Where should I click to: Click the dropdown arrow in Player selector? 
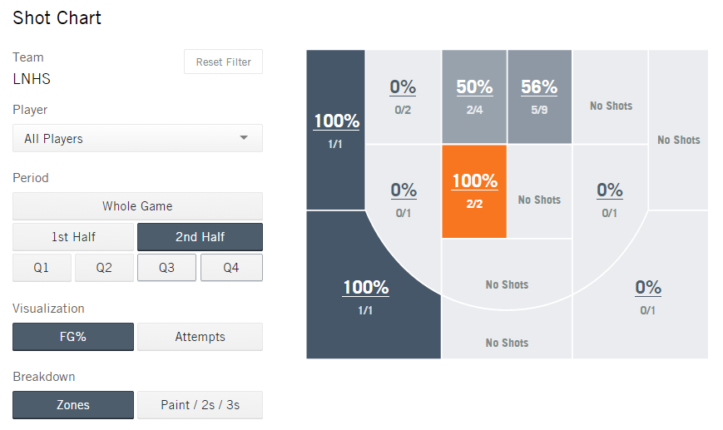coord(244,138)
